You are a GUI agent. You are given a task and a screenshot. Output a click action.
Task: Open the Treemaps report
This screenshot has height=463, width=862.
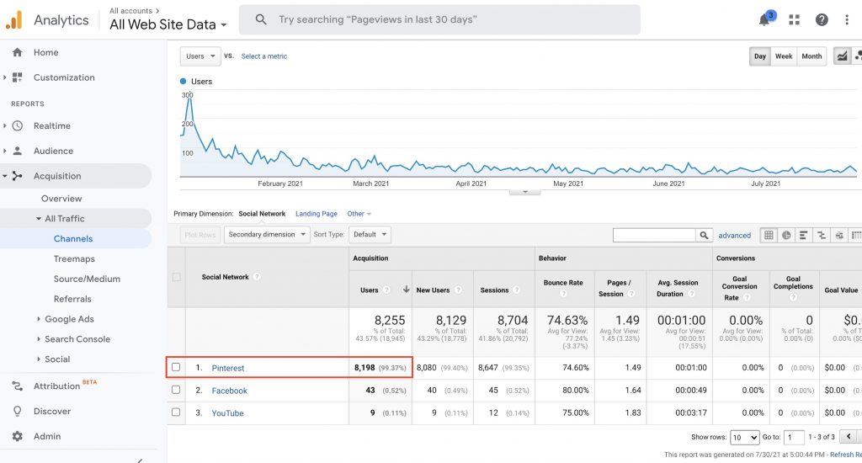[74, 259]
